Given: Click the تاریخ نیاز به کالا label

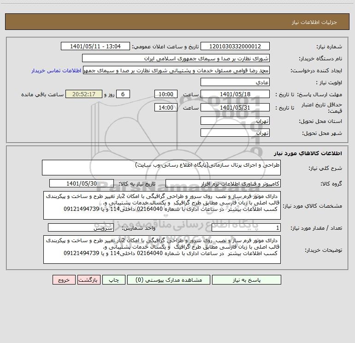Looking at the screenshot, I should point(137,184).
